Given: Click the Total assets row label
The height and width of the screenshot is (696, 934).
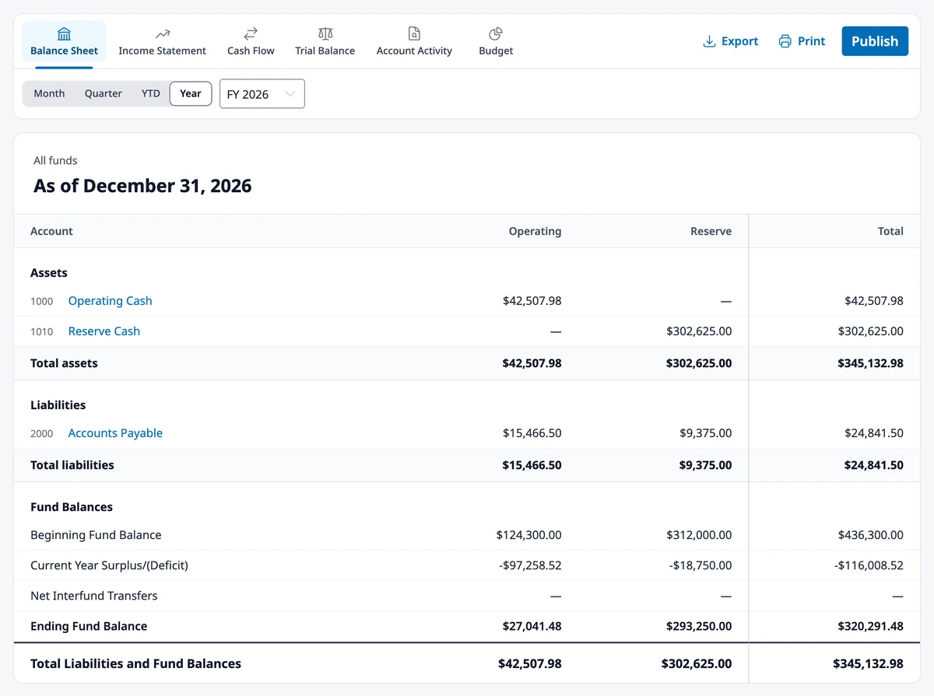Looking at the screenshot, I should click(x=64, y=363).
